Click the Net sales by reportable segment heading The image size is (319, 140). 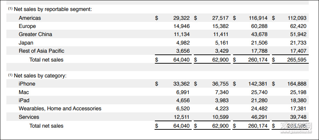(x=50, y=9)
